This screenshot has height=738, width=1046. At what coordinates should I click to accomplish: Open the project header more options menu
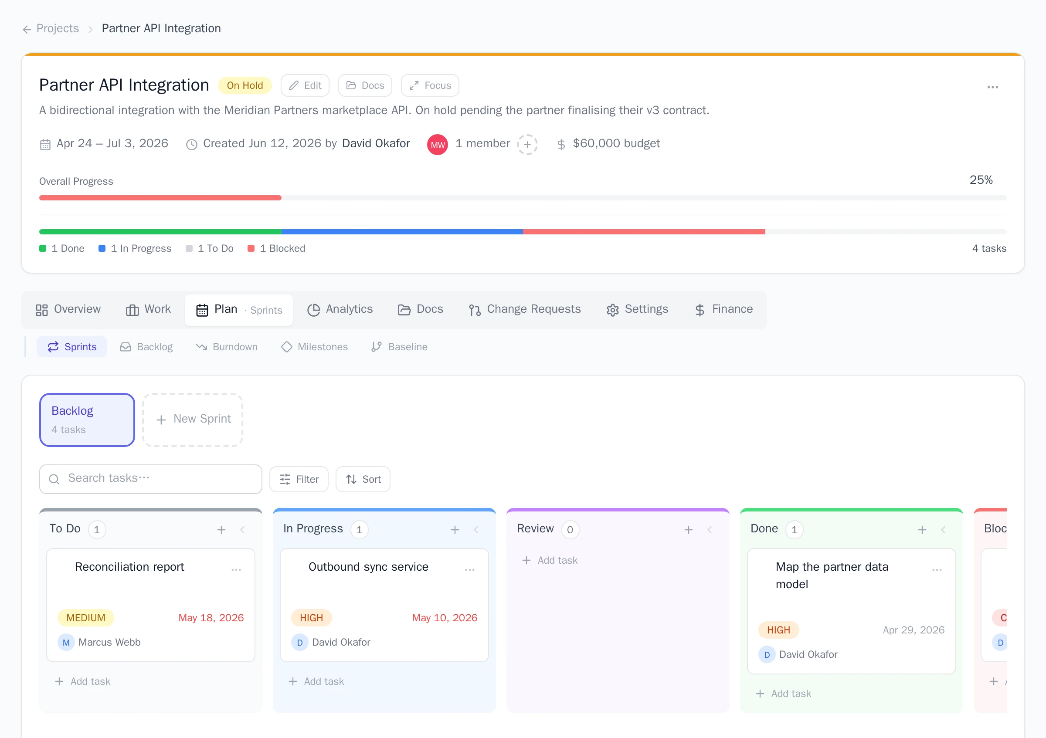point(992,87)
